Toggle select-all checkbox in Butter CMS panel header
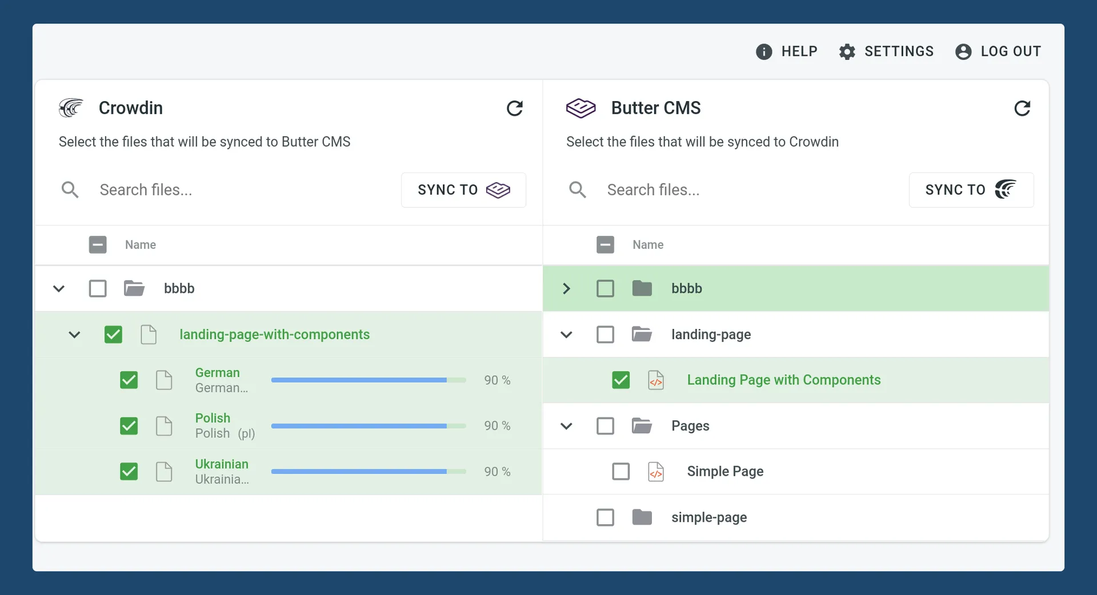 (605, 245)
